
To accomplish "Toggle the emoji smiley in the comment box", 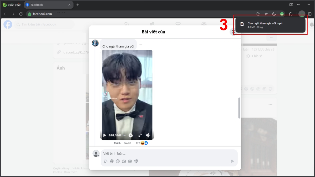I will pos(118,161).
